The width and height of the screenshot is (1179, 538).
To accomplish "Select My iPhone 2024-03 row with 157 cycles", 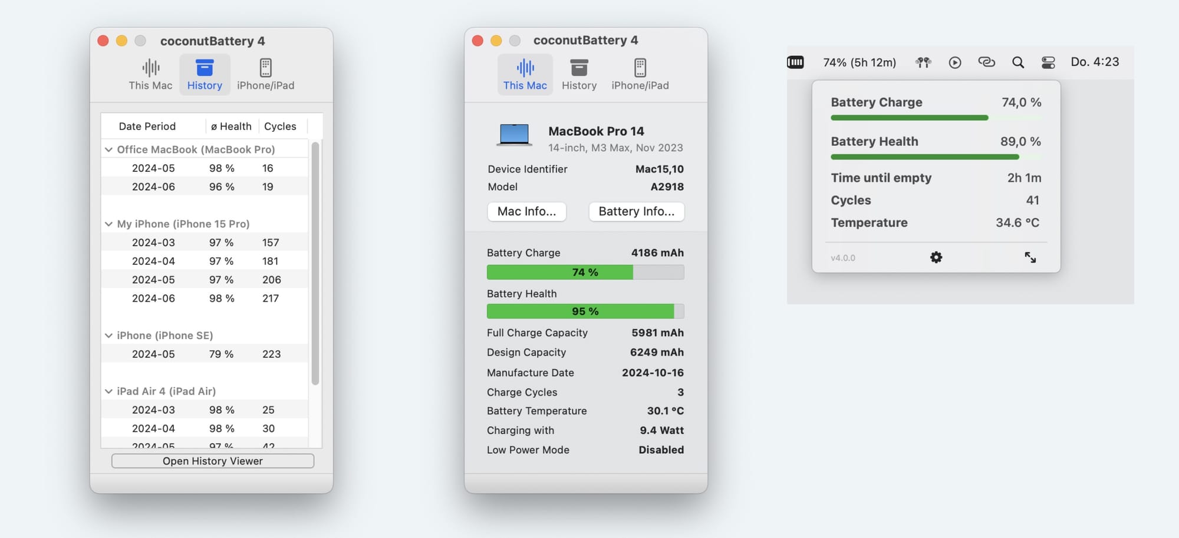I will click(205, 243).
